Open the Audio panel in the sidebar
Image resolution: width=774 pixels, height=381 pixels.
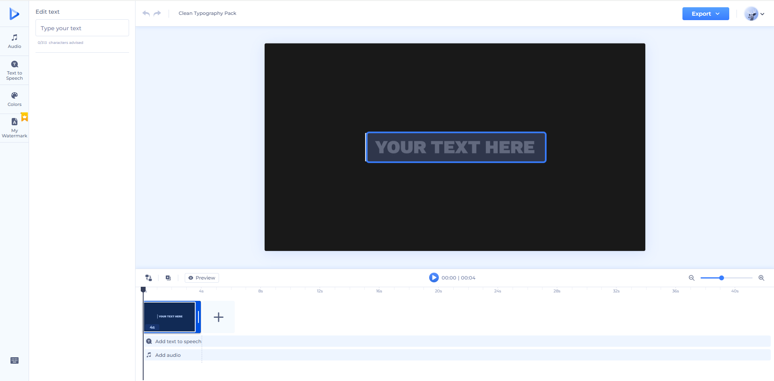[14, 41]
